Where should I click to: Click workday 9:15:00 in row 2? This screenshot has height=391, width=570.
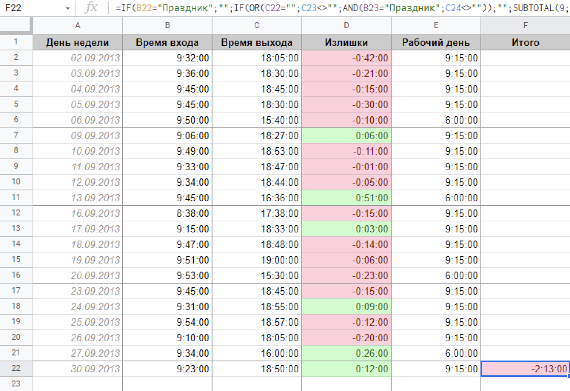(x=436, y=58)
